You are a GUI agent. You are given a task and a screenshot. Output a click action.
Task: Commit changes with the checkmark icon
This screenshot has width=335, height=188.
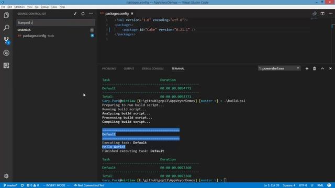75,14
